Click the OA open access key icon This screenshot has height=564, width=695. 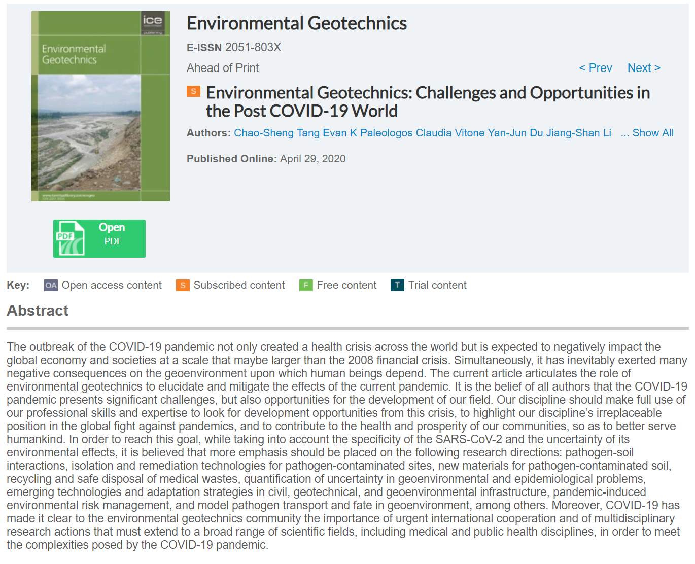coord(51,285)
